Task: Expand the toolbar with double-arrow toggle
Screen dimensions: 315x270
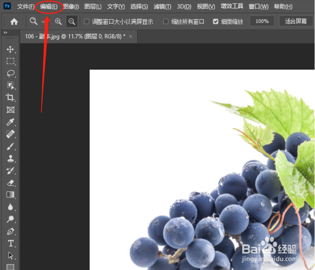Action: [x=6, y=33]
